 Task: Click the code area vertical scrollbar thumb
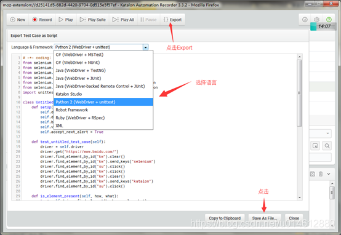pyautogui.click(x=300, y=93)
